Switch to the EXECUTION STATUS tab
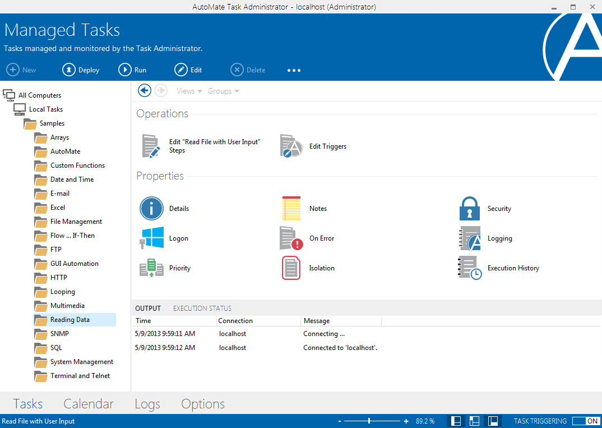 [202, 308]
